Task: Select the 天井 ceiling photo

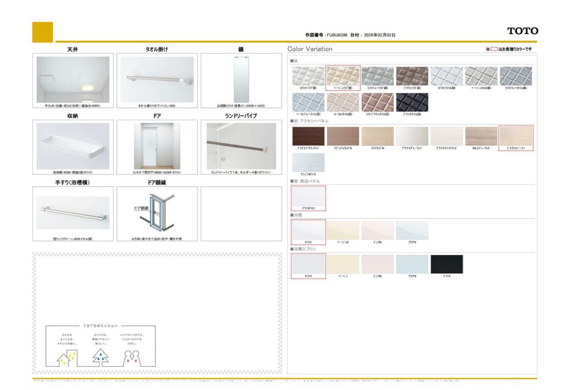Action: click(x=73, y=79)
